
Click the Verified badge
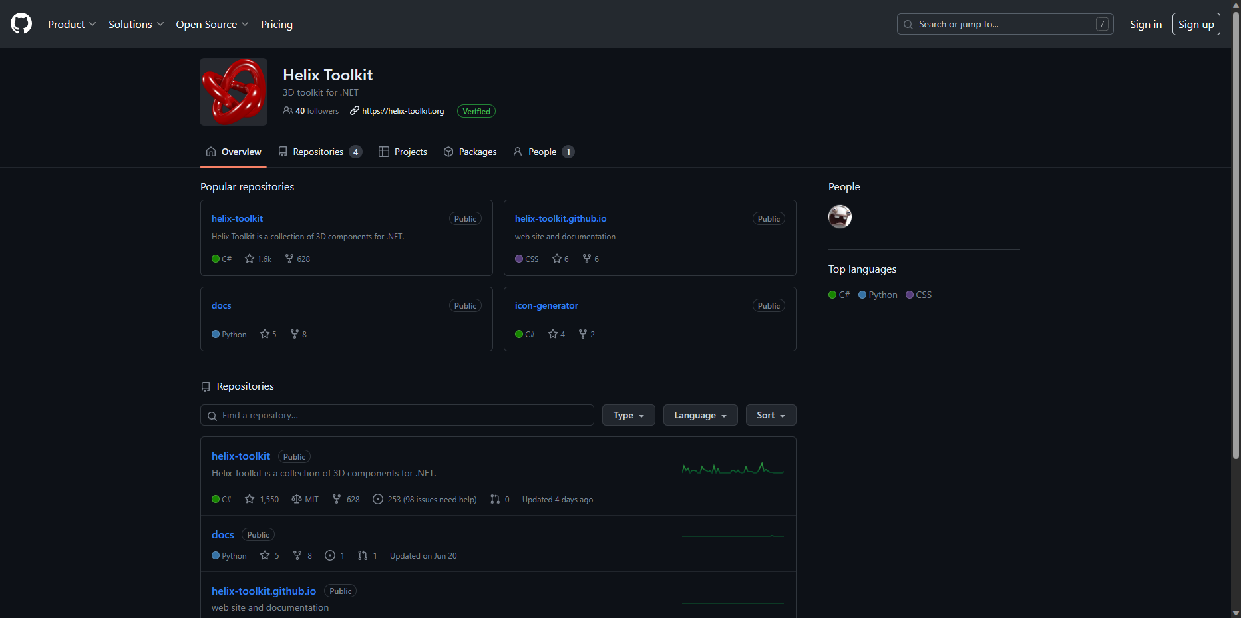pyautogui.click(x=476, y=111)
